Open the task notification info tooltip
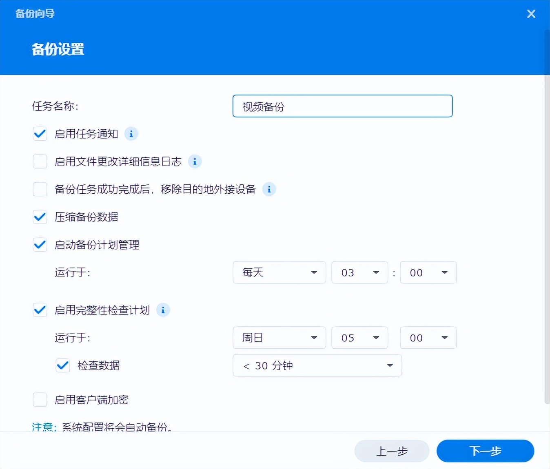Image resolution: width=550 pixels, height=469 pixels. pyautogui.click(x=131, y=134)
